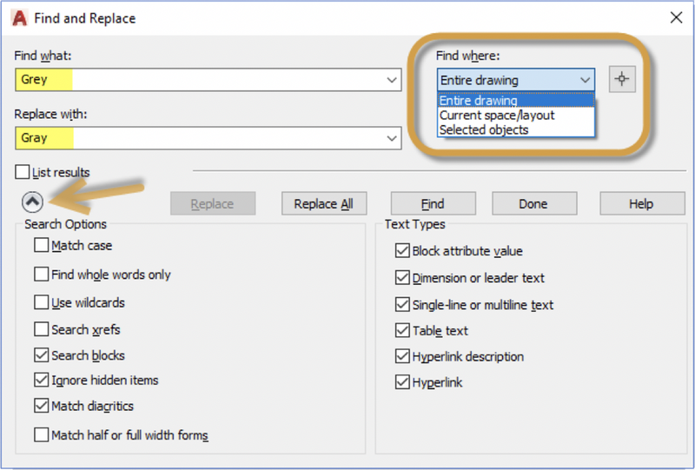This screenshot has height=470, width=695.
Task: Click the Done button
Action: [x=533, y=204]
